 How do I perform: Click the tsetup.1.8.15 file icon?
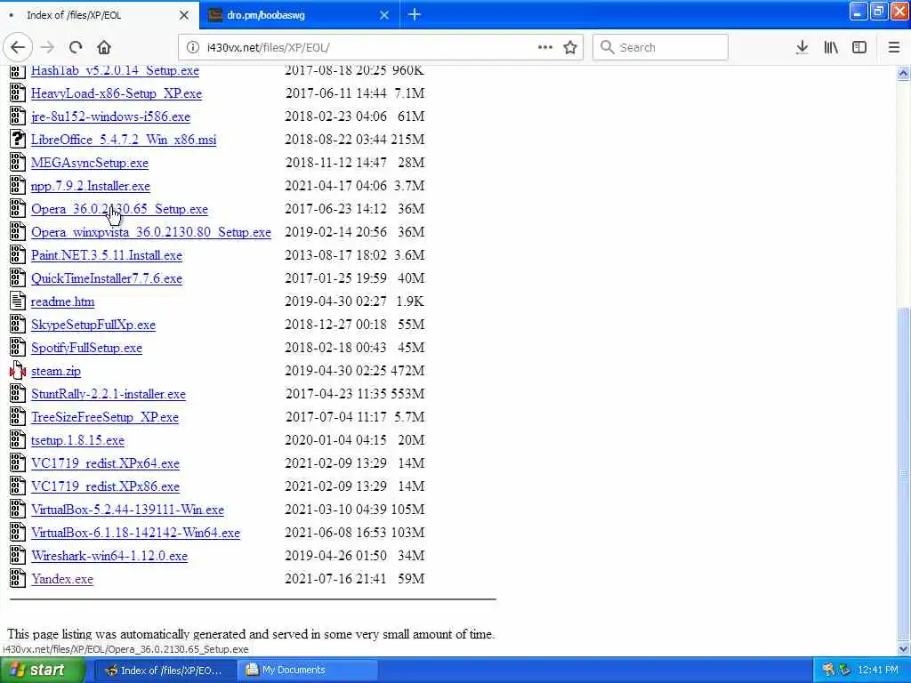click(x=18, y=440)
